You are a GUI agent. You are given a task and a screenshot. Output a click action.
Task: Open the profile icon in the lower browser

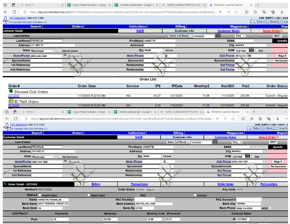point(277,119)
